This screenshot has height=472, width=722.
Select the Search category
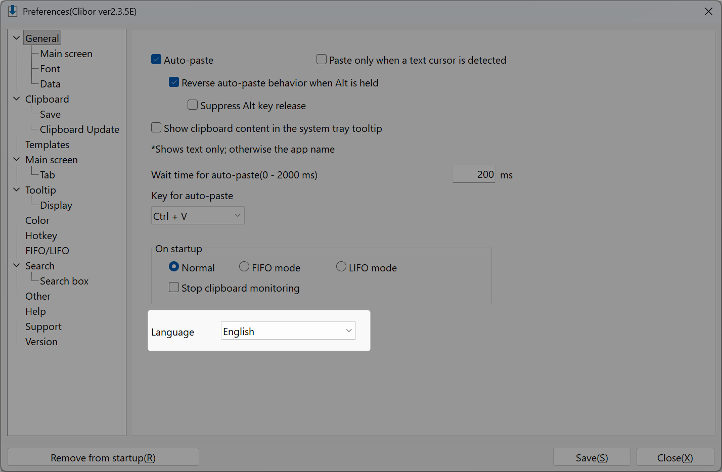tap(40, 266)
